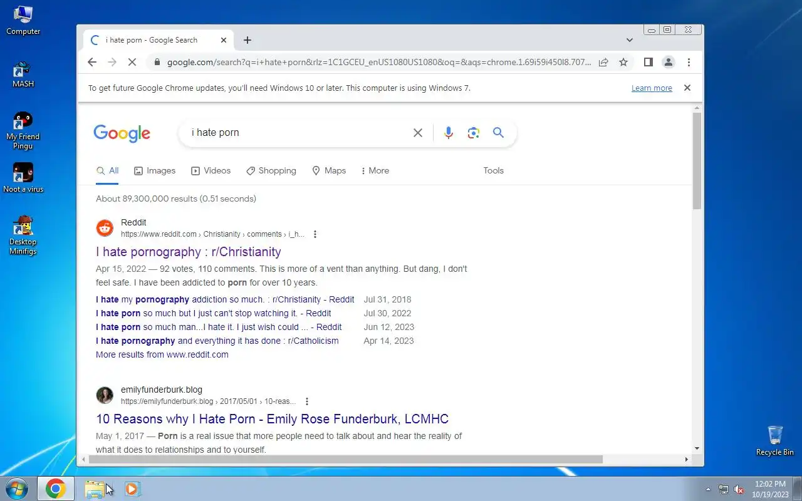Select the My Friend Pingu shortcut
802x501 pixels.
point(23,130)
